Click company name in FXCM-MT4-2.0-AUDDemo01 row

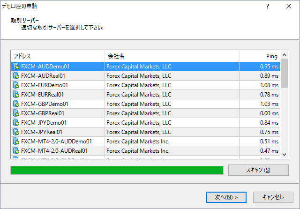[x=138, y=142]
